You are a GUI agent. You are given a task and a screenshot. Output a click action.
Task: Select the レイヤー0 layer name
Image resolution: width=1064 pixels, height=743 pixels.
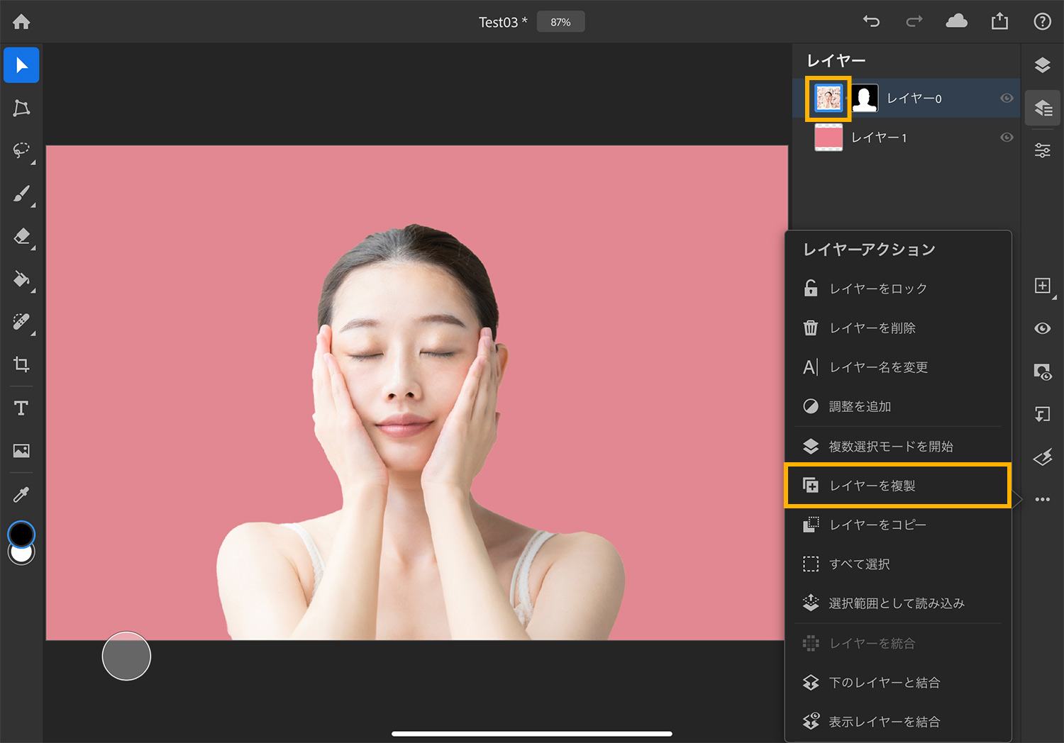click(x=914, y=99)
